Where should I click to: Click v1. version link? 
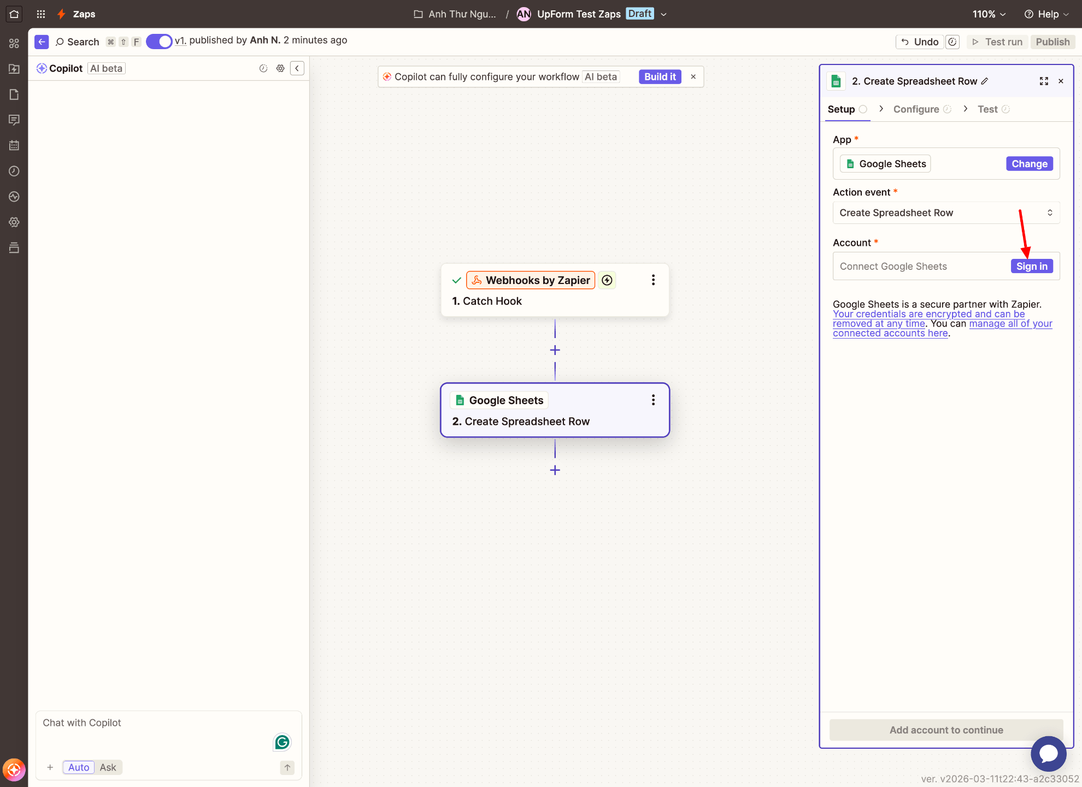[x=180, y=40]
